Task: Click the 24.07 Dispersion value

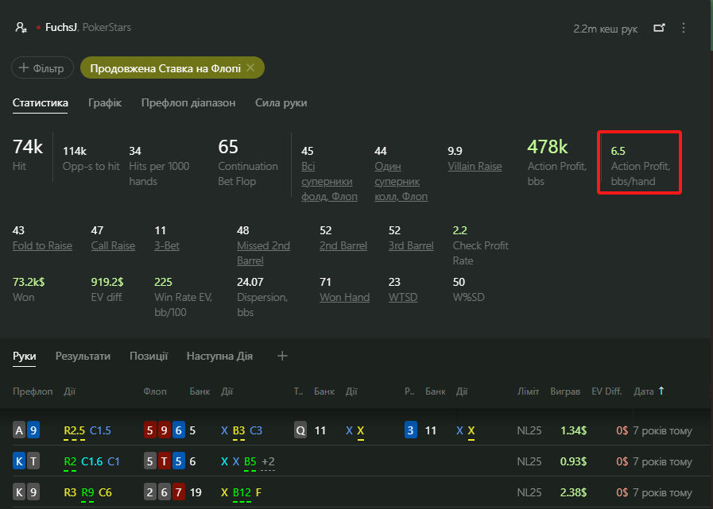Action: tap(250, 282)
